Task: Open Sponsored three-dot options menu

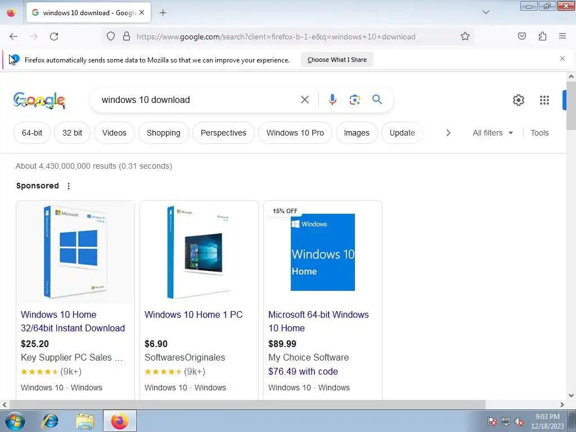Action: [x=68, y=186]
